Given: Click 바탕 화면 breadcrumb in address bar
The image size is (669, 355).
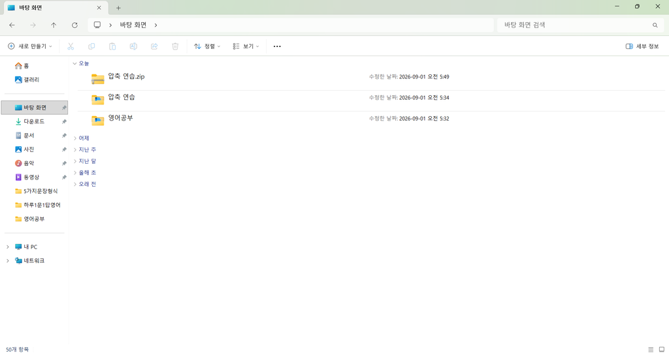Looking at the screenshot, I should pos(133,25).
